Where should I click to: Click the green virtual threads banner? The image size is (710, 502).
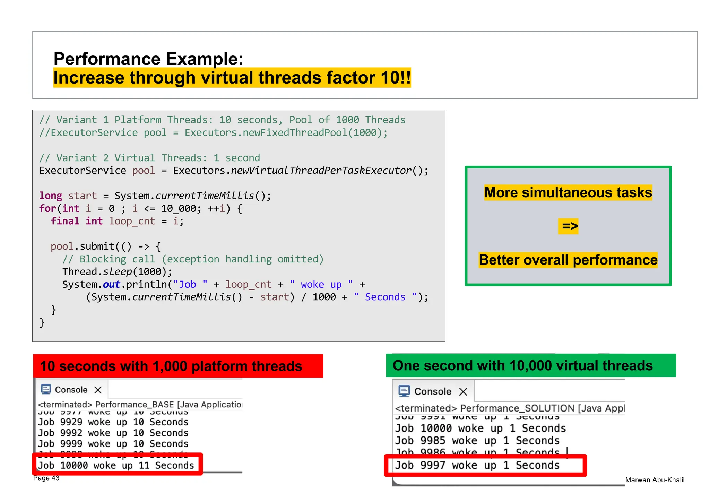click(530, 365)
